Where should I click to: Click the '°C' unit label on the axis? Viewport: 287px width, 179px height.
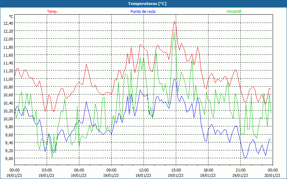coord(11,16)
